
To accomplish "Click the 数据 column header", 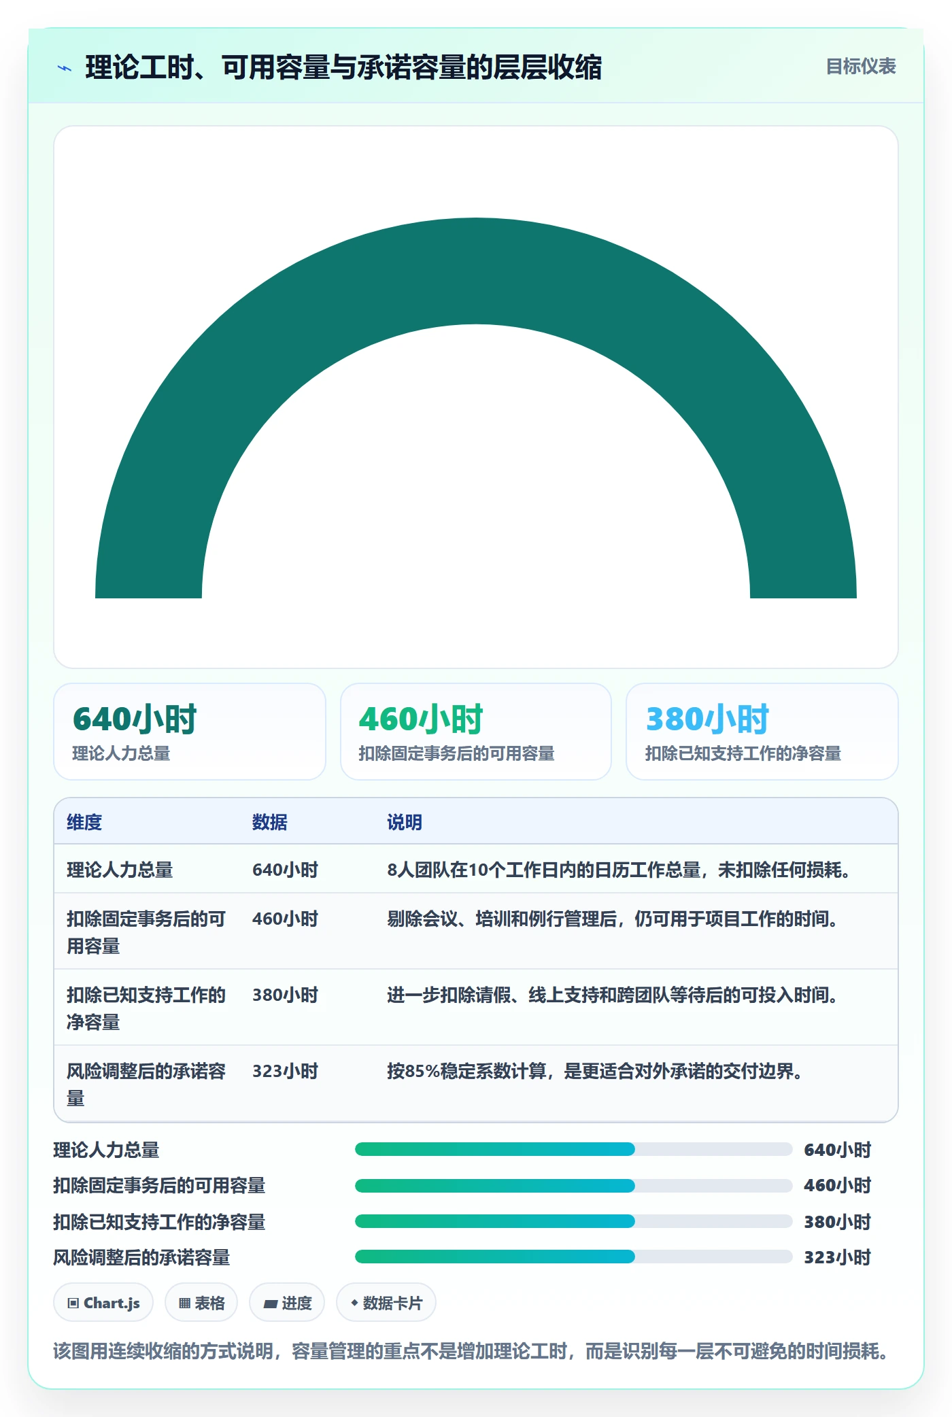I will [270, 822].
